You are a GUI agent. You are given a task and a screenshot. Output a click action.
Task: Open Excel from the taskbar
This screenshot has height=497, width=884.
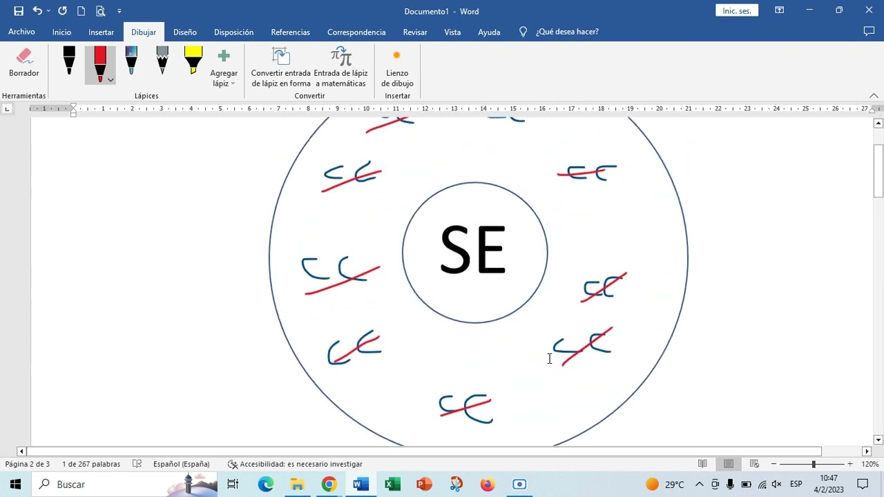pos(392,485)
